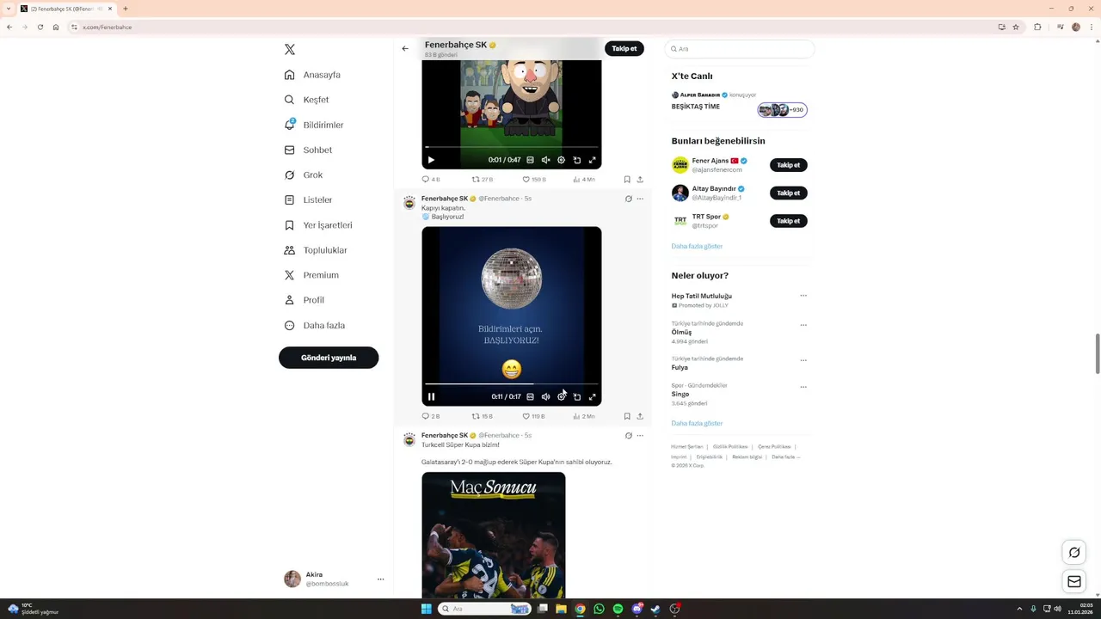
Task: Unmute the 0:47 video
Action: [x=545, y=160]
